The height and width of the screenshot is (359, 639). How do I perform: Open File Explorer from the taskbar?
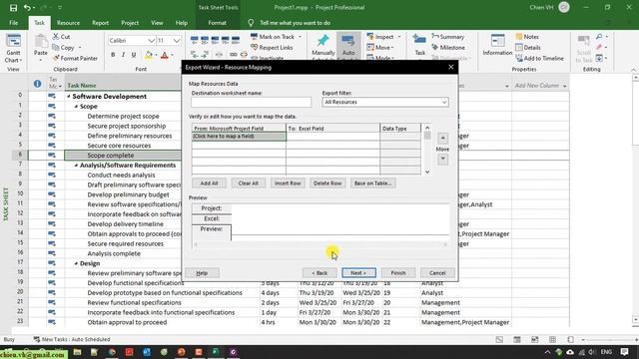77,352
